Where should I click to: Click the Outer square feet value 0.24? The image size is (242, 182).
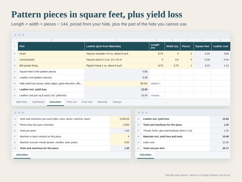[x=202, y=54]
